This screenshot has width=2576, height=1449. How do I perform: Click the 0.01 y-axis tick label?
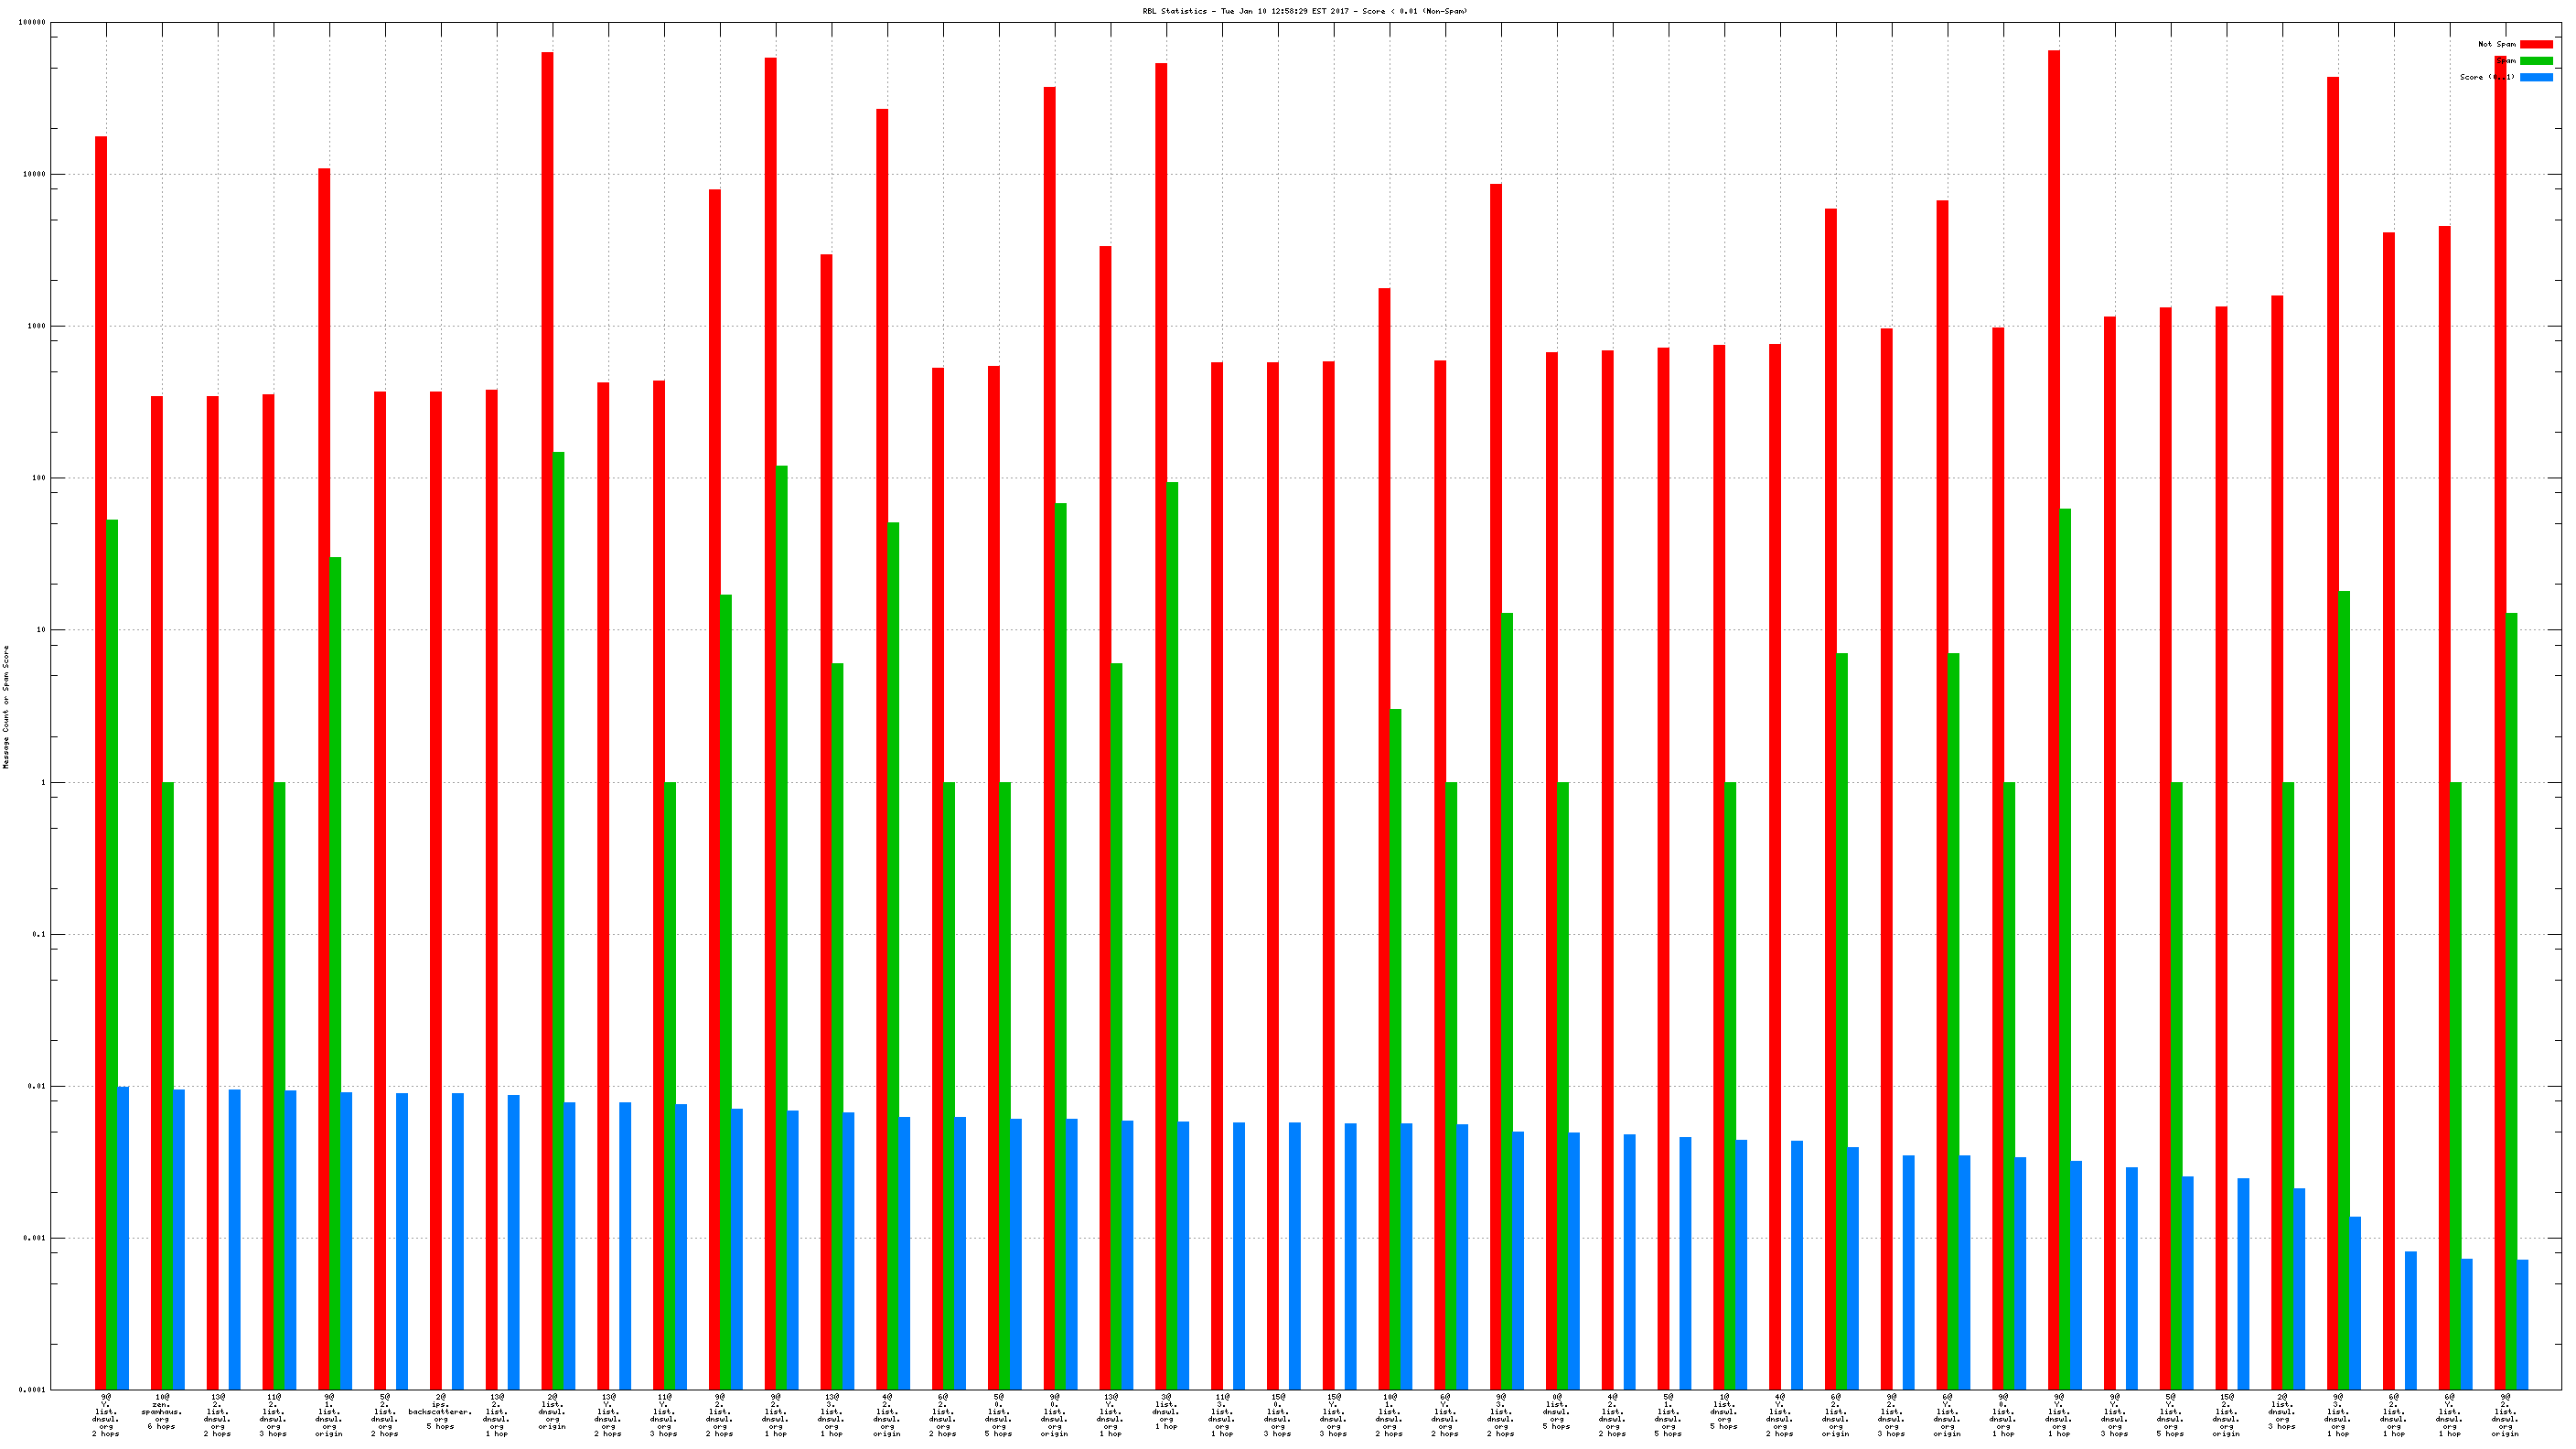(37, 1086)
